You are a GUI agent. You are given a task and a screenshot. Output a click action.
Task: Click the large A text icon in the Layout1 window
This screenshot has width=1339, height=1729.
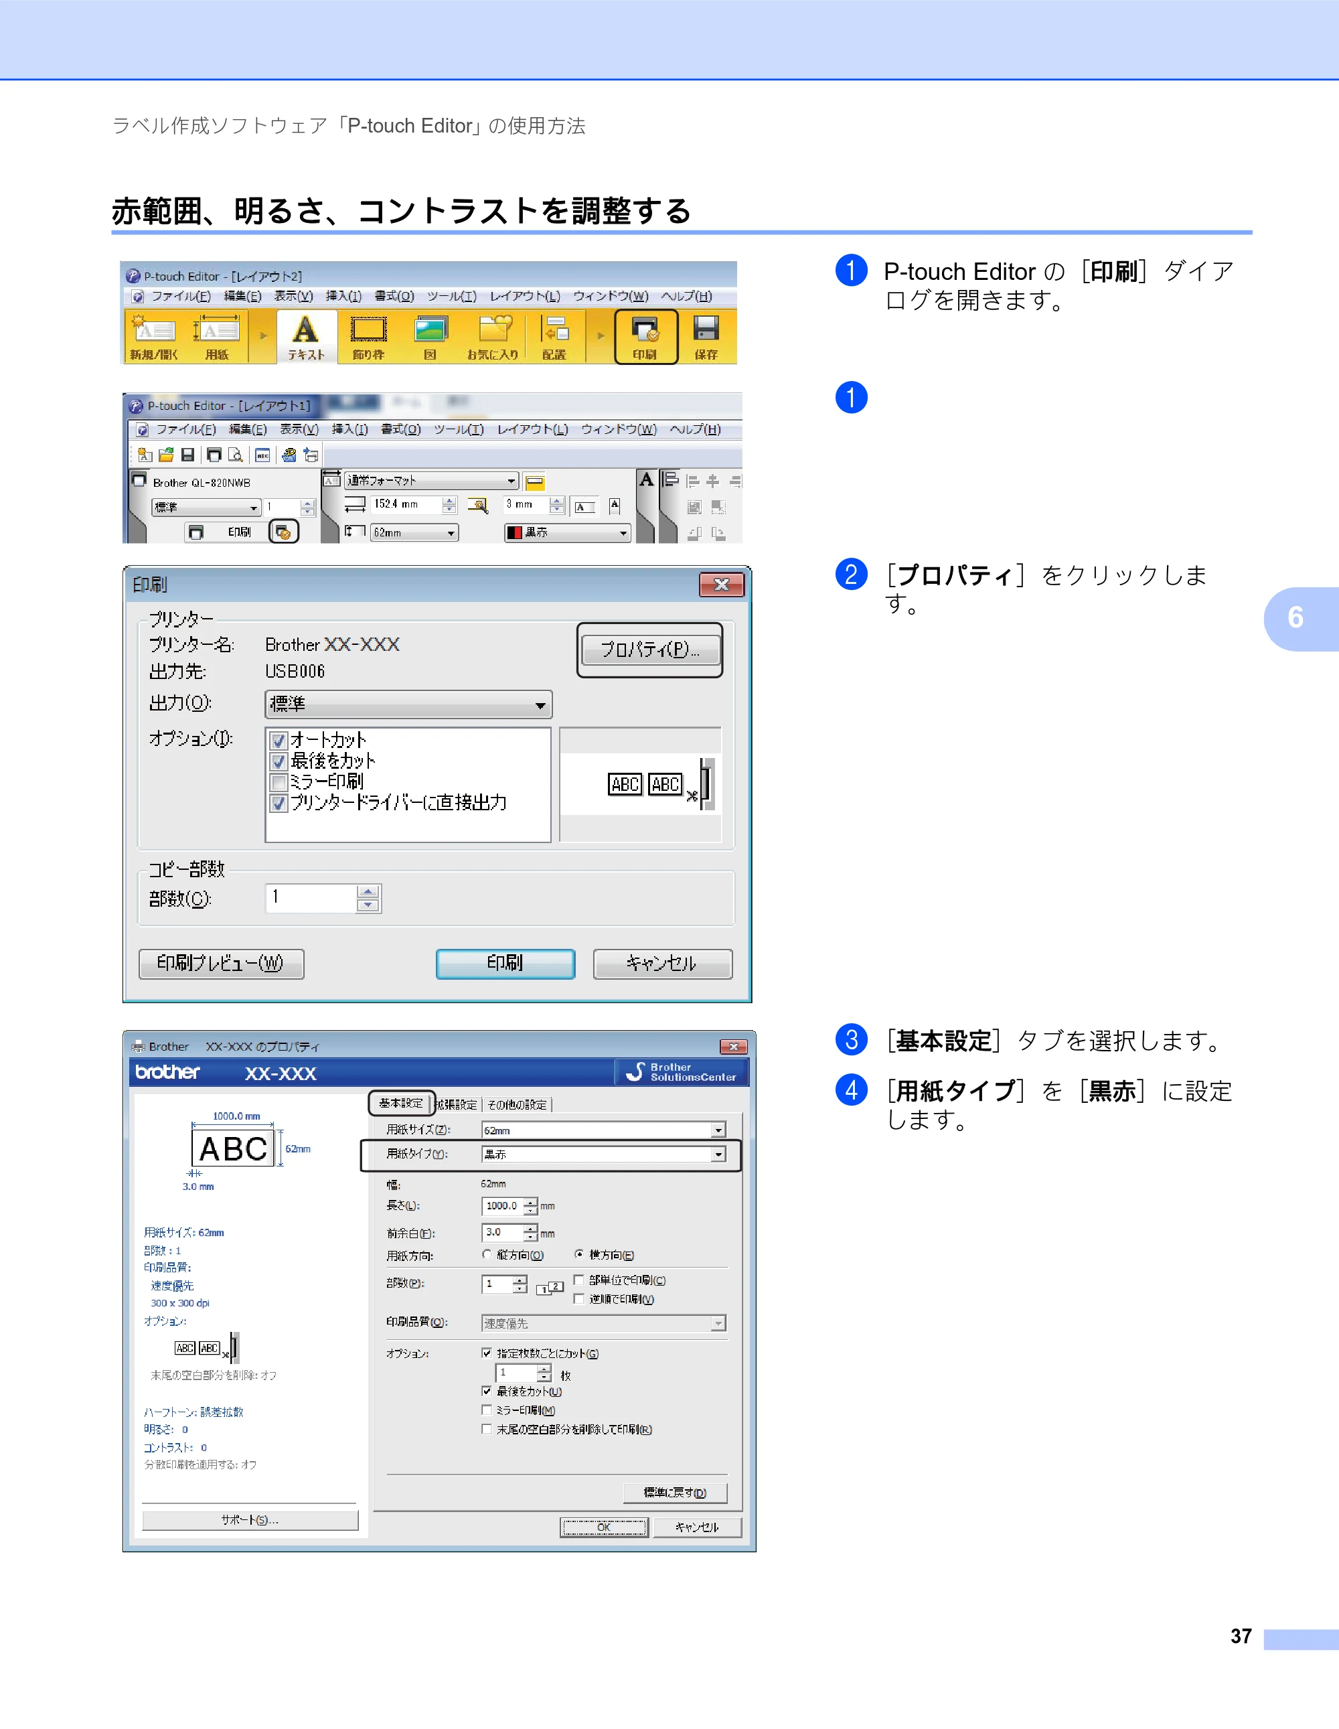(x=647, y=479)
